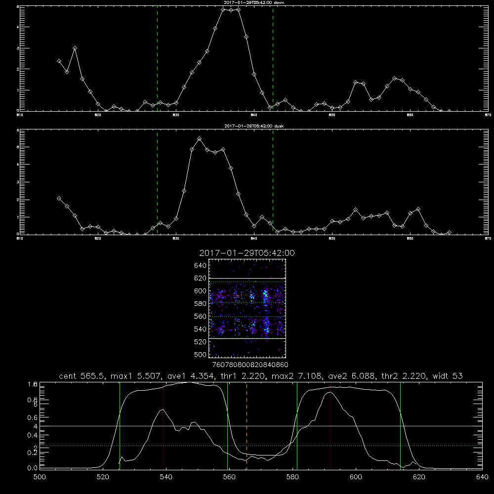
Task: Click the '0.6' label on bottom plot y-axis
Action: [x=33, y=417]
